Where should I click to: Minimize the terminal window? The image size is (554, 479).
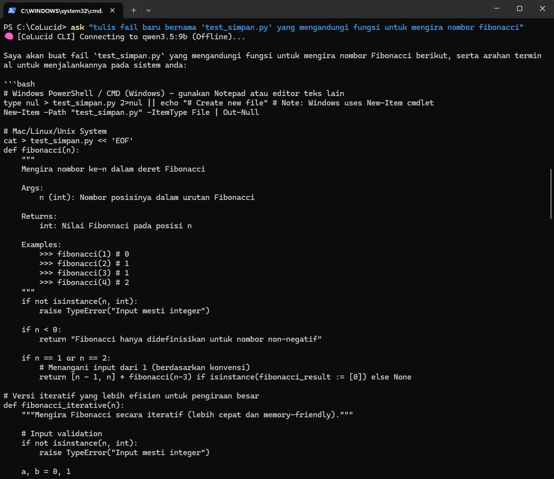(x=497, y=8)
